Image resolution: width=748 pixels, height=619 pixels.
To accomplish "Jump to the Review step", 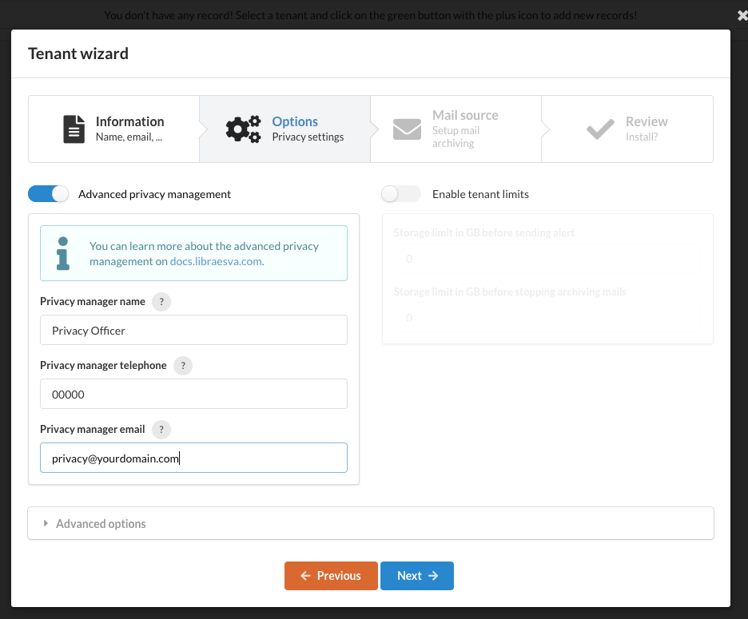I will (627, 129).
